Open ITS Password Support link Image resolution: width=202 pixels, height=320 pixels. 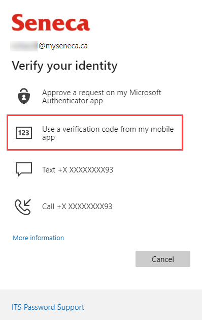click(x=48, y=307)
